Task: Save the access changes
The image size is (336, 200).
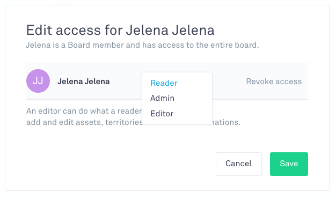Action: click(x=289, y=164)
